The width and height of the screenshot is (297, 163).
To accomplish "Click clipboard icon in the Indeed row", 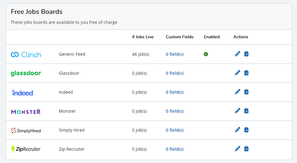I will click(x=246, y=92).
